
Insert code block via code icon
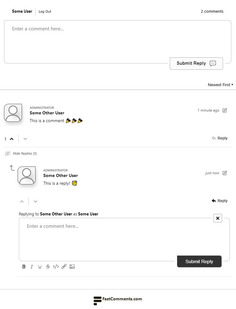pyautogui.click(x=56, y=267)
